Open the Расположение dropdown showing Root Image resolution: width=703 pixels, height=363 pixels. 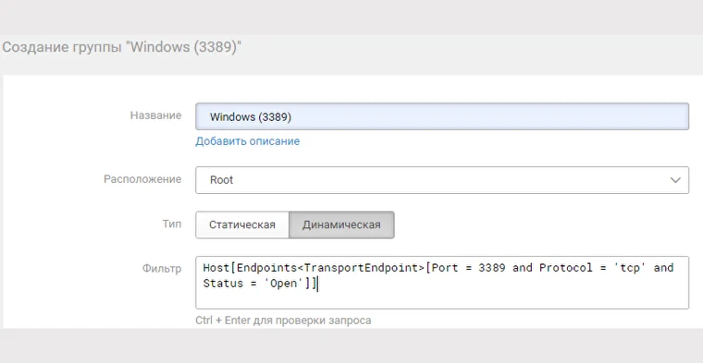[442, 180]
